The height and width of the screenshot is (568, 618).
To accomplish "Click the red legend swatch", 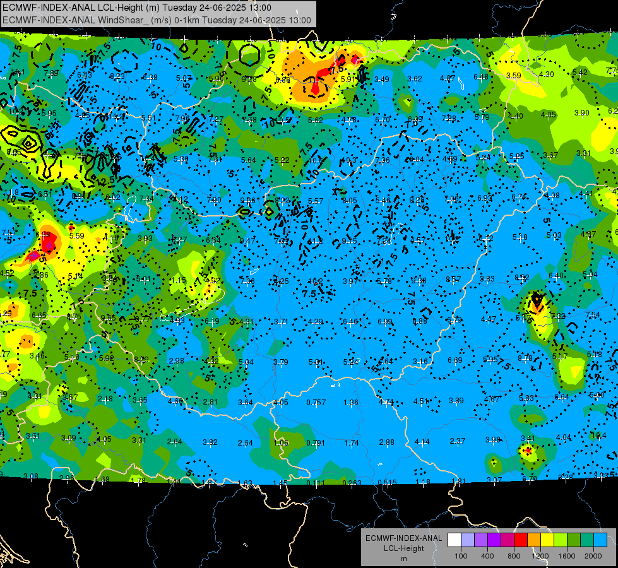I will click(521, 540).
